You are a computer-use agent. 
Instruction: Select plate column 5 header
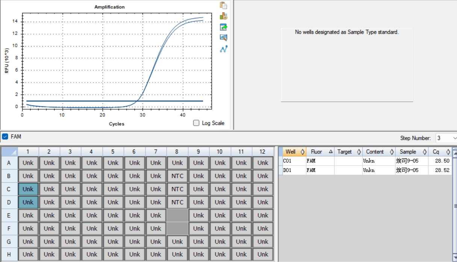(x=113, y=152)
